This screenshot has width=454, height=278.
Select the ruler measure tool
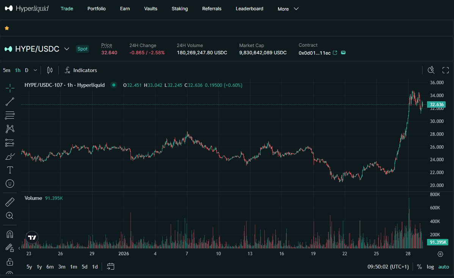pos(10,202)
